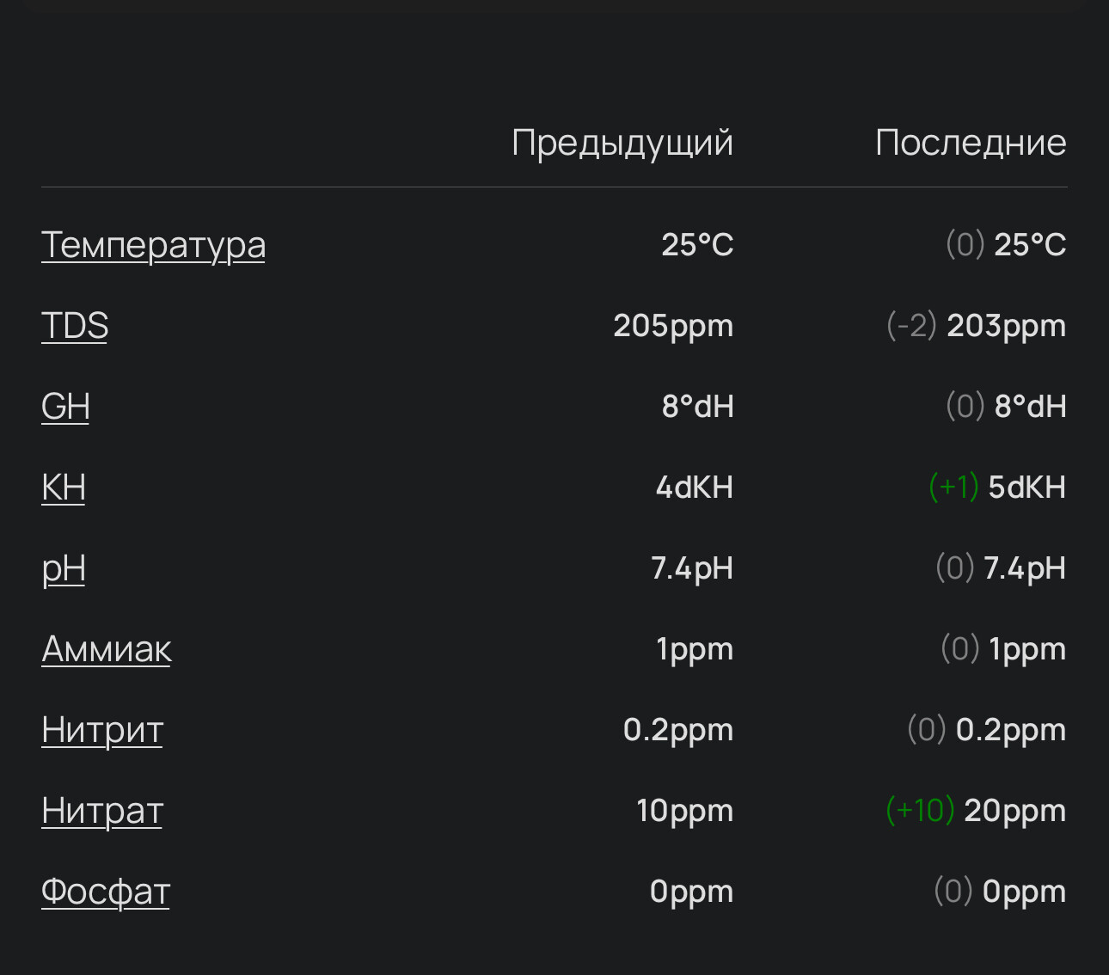Click the green (+1) KH change
This screenshot has height=975, width=1109.
(x=953, y=487)
